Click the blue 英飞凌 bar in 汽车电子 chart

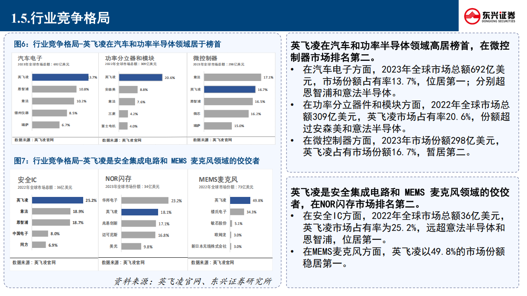pos(60,77)
